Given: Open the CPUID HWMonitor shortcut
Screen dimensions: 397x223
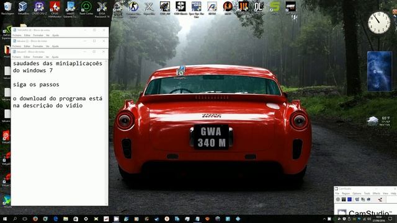Looking at the screenshot, I should point(55,9).
